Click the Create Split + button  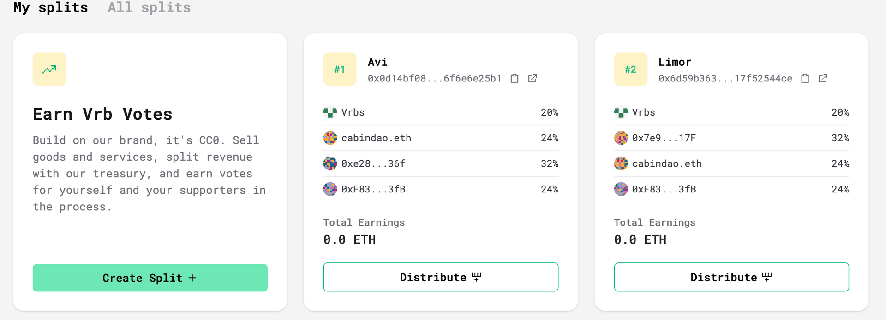(150, 278)
